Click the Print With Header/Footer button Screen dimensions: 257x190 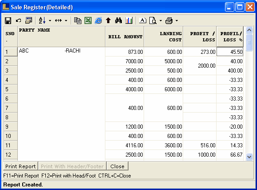[72, 166]
